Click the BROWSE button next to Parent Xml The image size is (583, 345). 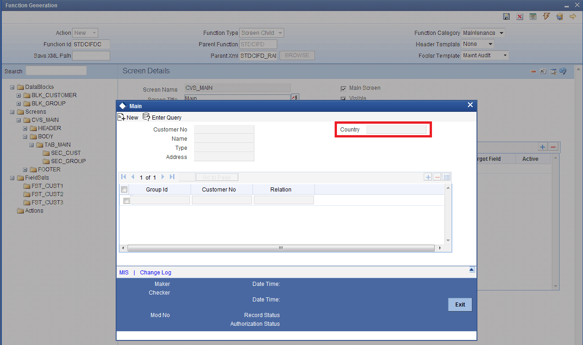(297, 55)
